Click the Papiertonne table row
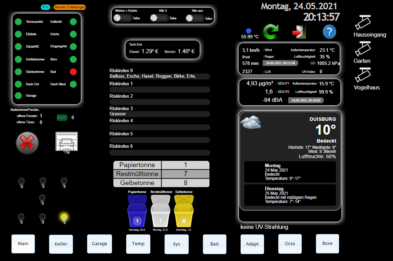The image size is (393, 261). [x=161, y=165]
